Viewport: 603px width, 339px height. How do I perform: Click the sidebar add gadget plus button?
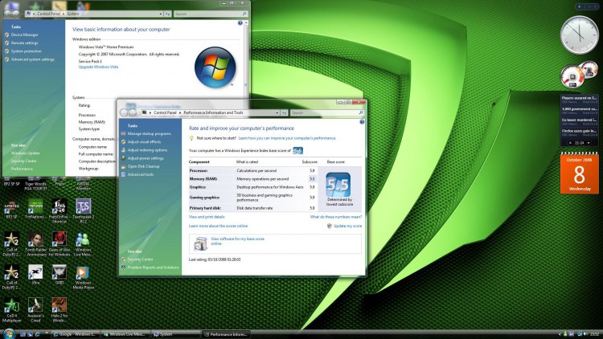click(579, 6)
